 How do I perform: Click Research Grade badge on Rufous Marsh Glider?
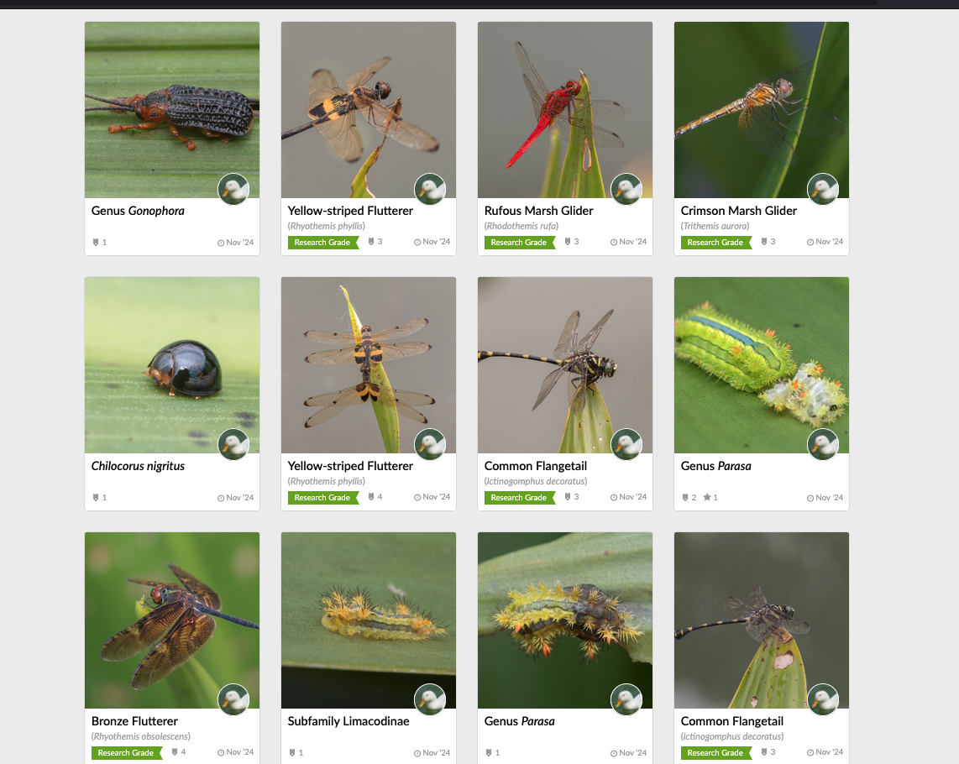click(x=519, y=243)
